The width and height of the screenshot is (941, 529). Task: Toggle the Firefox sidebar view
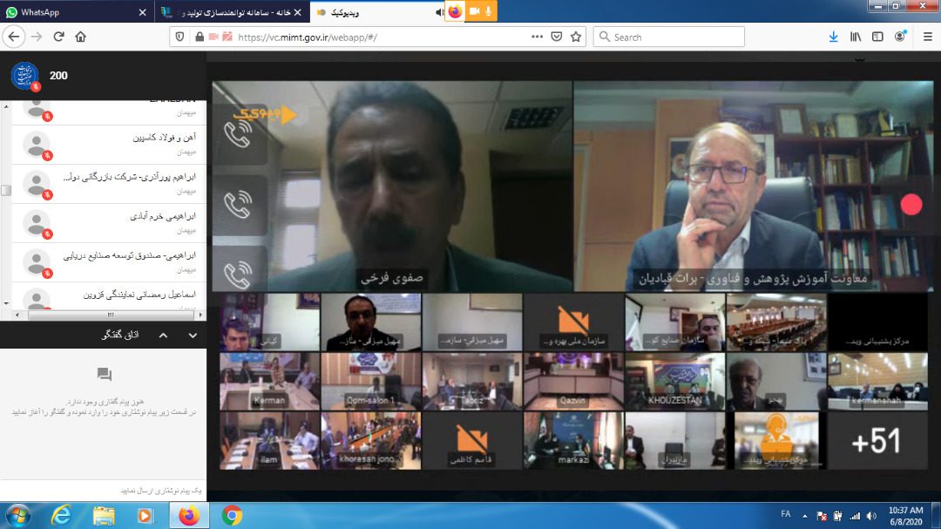[878, 37]
